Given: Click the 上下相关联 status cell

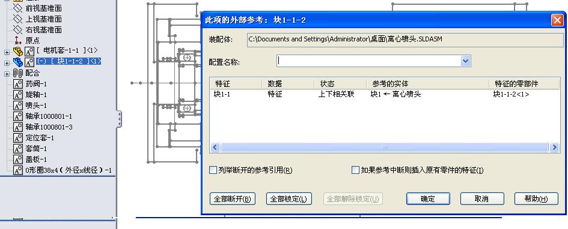Looking at the screenshot, I should [336, 94].
